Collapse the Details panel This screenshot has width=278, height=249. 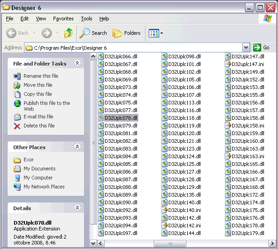(77, 207)
